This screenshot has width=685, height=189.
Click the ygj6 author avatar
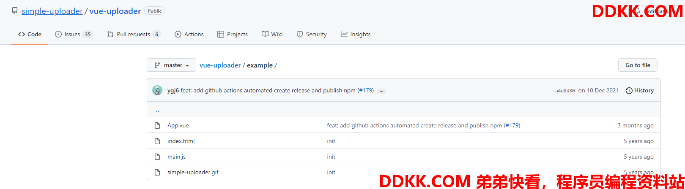pyautogui.click(x=157, y=90)
